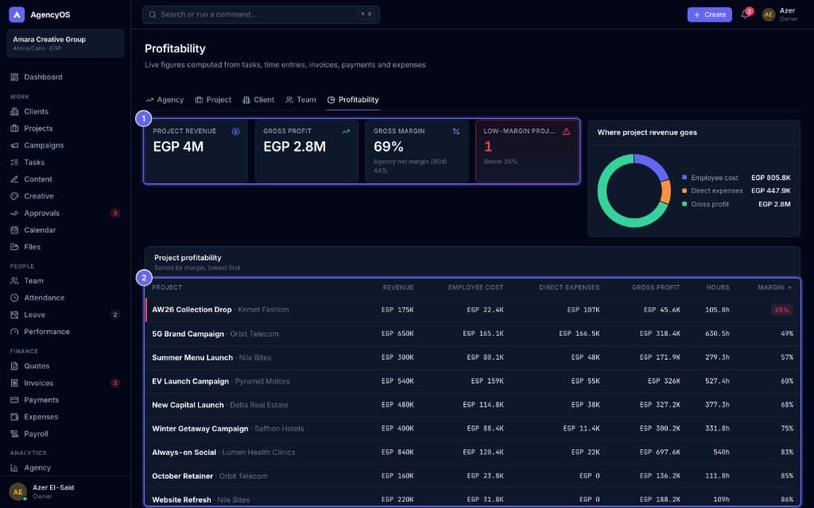Click the Gross Profit column header
The image size is (814, 508).
click(x=656, y=287)
